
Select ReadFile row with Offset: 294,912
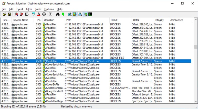click(96, 48)
